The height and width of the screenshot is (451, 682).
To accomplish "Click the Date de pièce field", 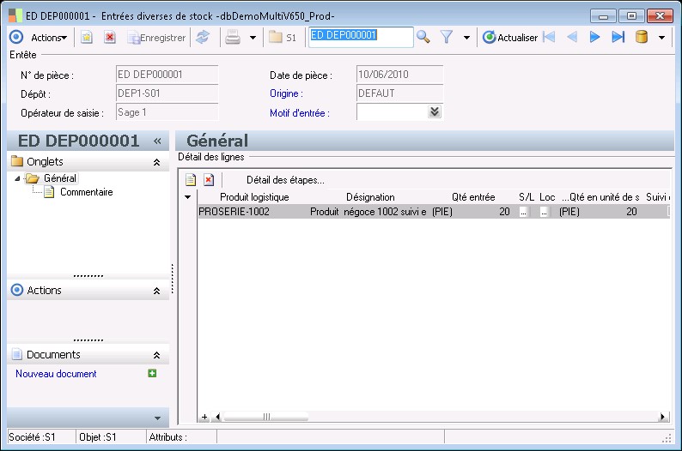I will pyautogui.click(x=399, y=75).
